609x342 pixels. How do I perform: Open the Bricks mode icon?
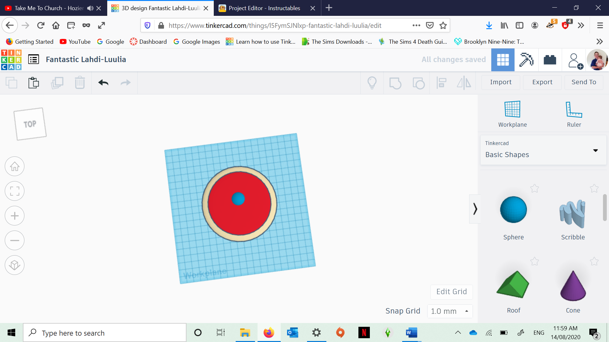[x=550, y=60]
